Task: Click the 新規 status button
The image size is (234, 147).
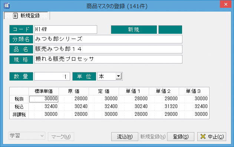Action: coord(134,29)
